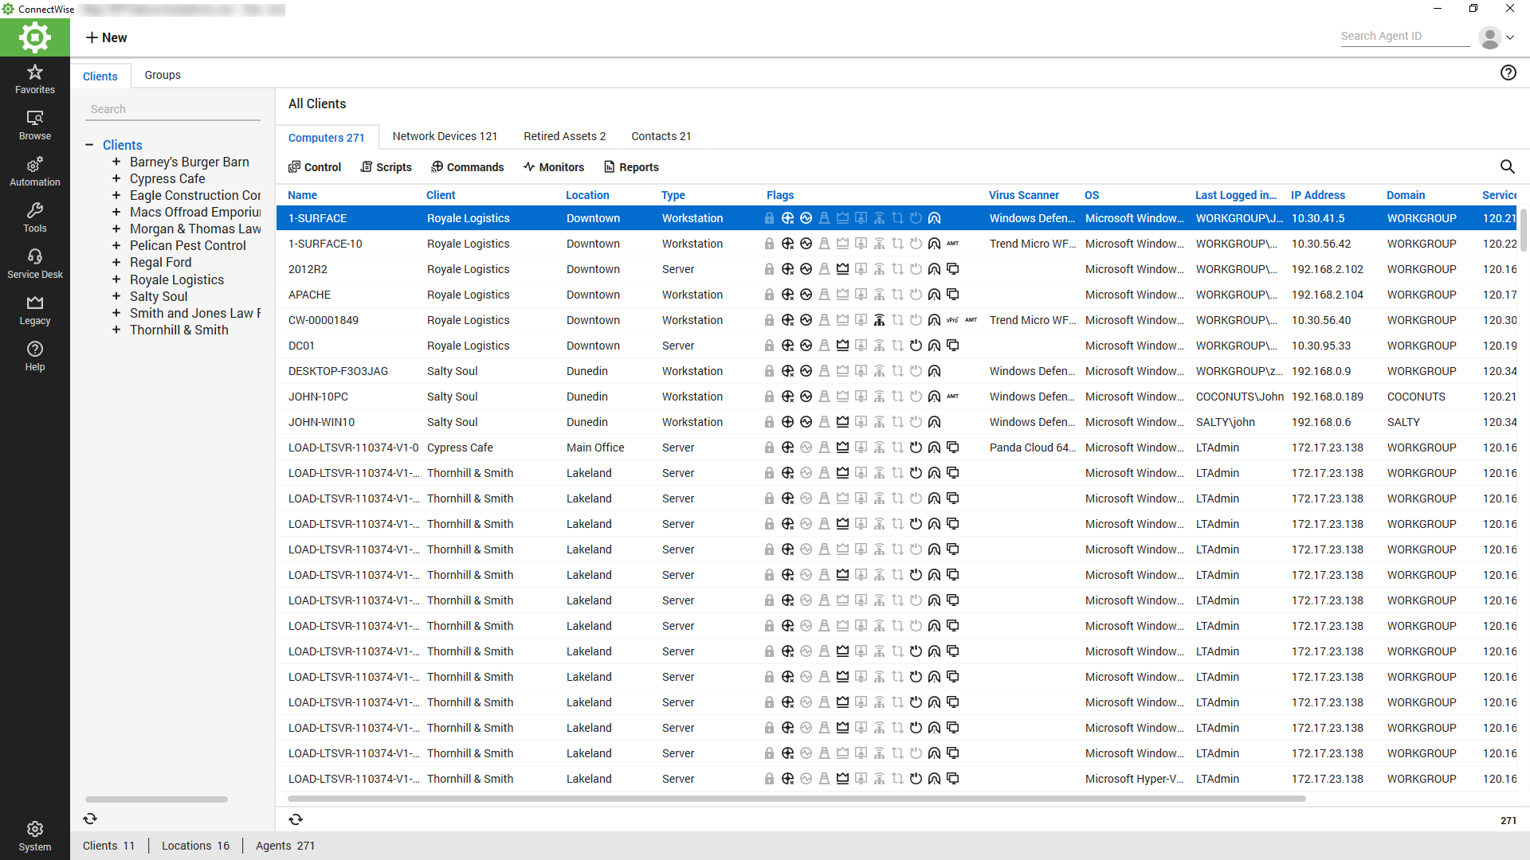
Task: Collapse the Clients tree root
Action: [x=89, y=145]
